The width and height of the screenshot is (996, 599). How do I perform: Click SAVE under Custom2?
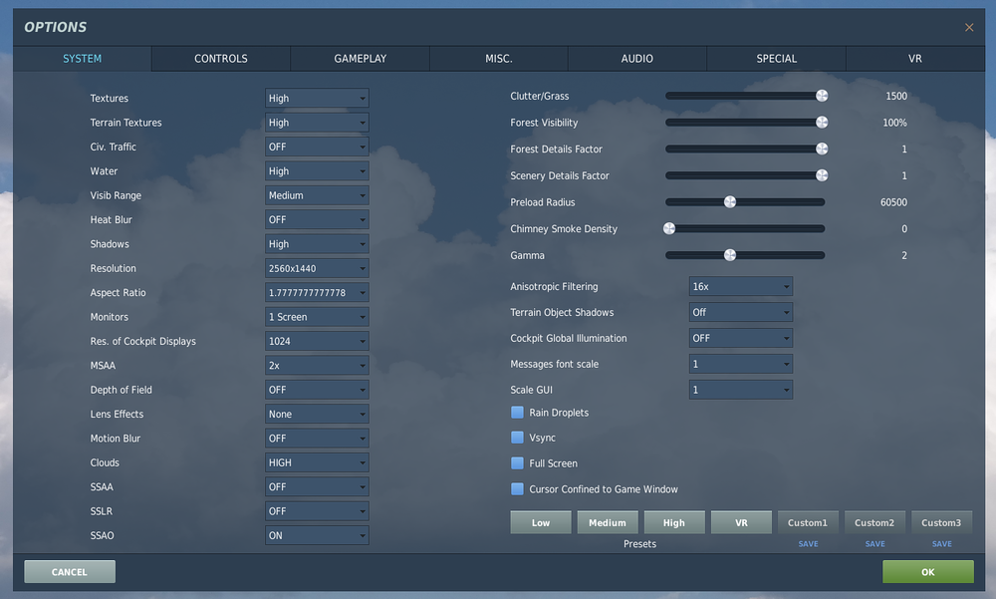[x=874, y=543]
